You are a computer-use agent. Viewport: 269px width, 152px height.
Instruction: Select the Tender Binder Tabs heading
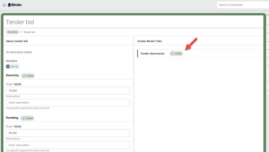[x=150, y=41]
